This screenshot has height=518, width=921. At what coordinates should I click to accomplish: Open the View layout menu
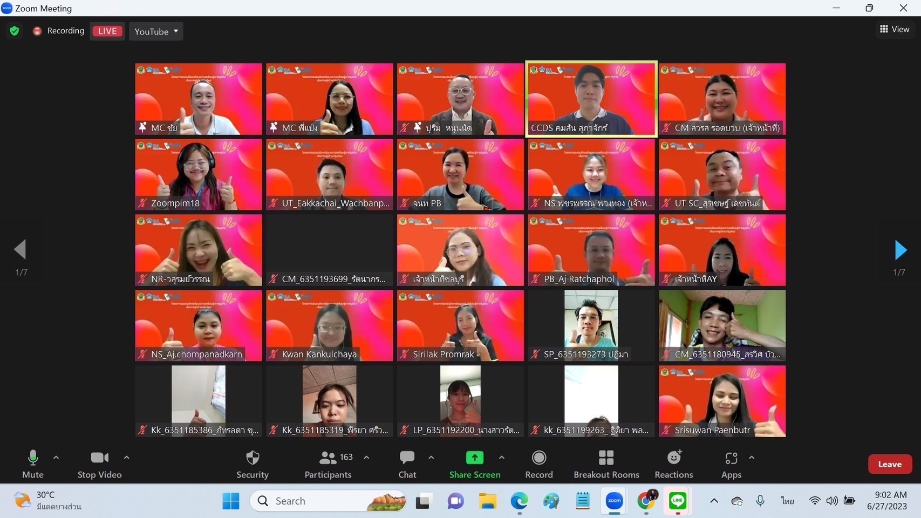tap(895, 29)
